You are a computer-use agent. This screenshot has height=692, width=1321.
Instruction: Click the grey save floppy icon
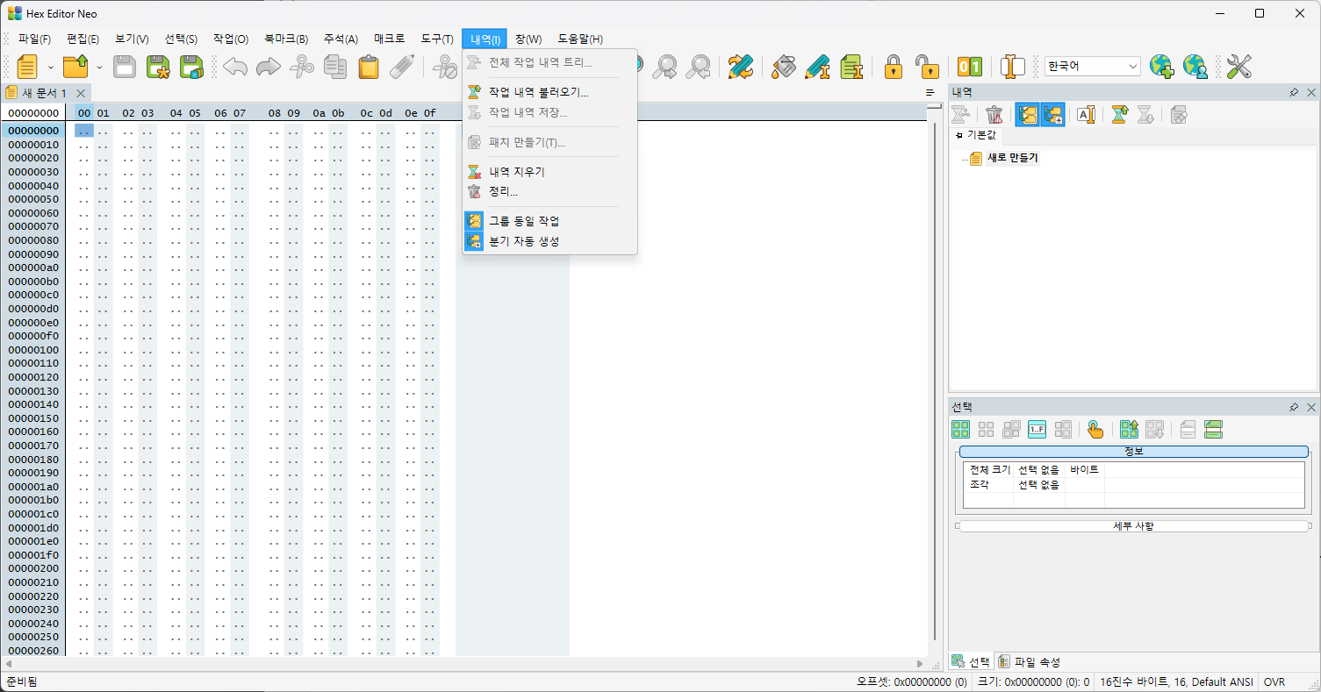[x=125, y=67]
